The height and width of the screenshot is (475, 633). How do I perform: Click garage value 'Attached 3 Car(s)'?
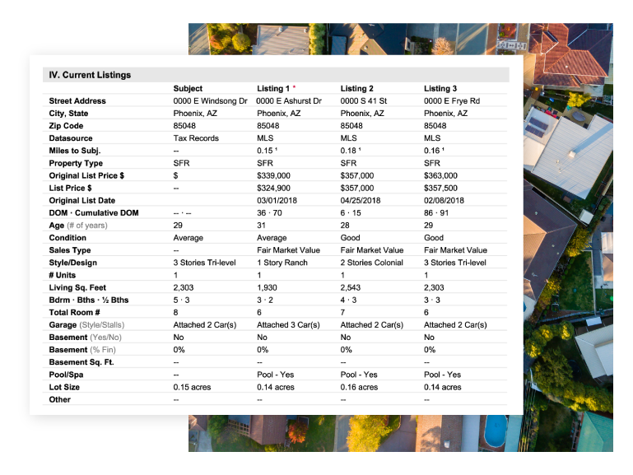288,325
